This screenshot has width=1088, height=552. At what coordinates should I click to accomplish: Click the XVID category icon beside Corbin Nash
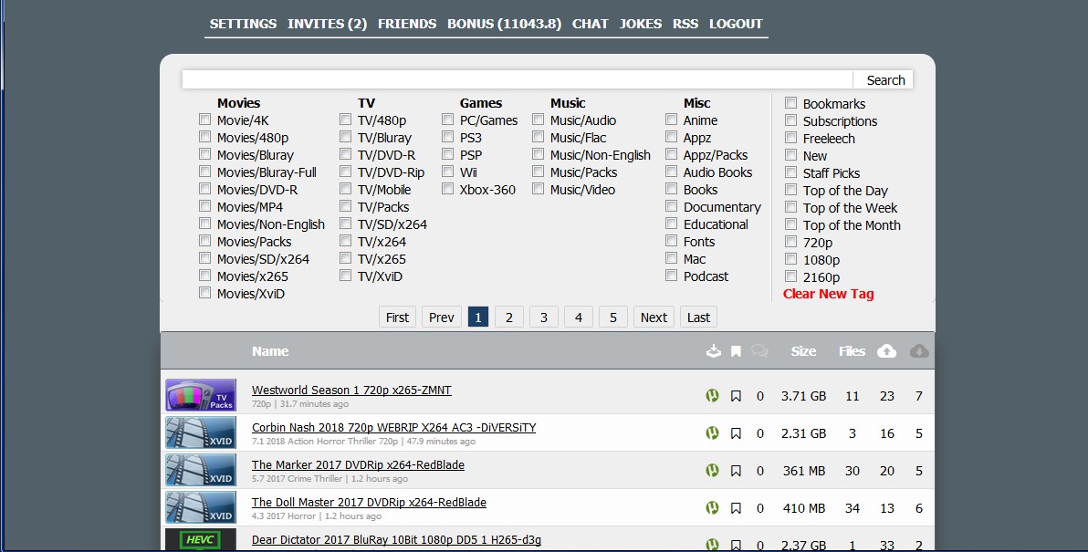201,432
